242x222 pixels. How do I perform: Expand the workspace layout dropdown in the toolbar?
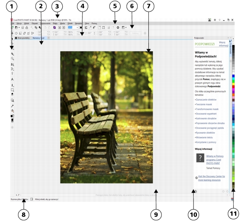click(126, 27)
